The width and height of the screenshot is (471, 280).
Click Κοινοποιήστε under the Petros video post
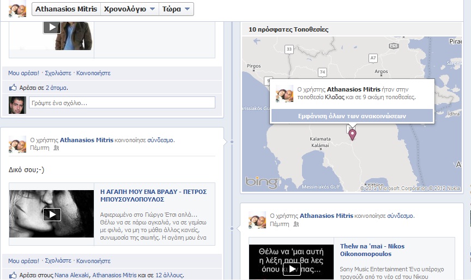click(x=93, y=261)
